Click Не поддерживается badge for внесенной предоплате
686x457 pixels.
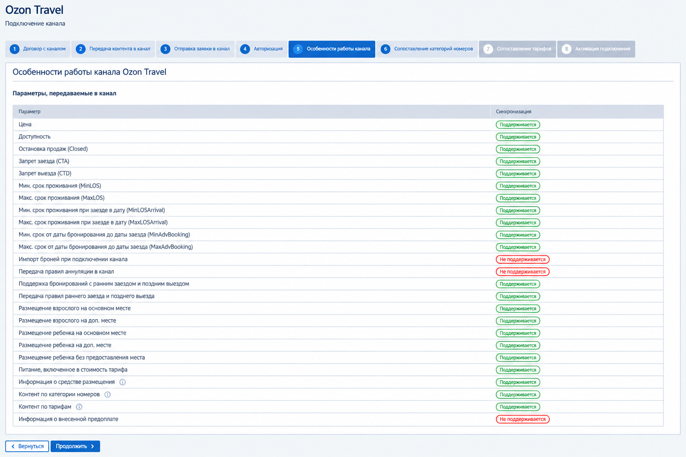click(523, 419)
